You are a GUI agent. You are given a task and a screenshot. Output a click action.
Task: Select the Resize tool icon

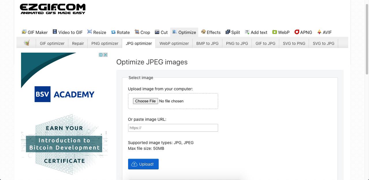tap(90, 32)
